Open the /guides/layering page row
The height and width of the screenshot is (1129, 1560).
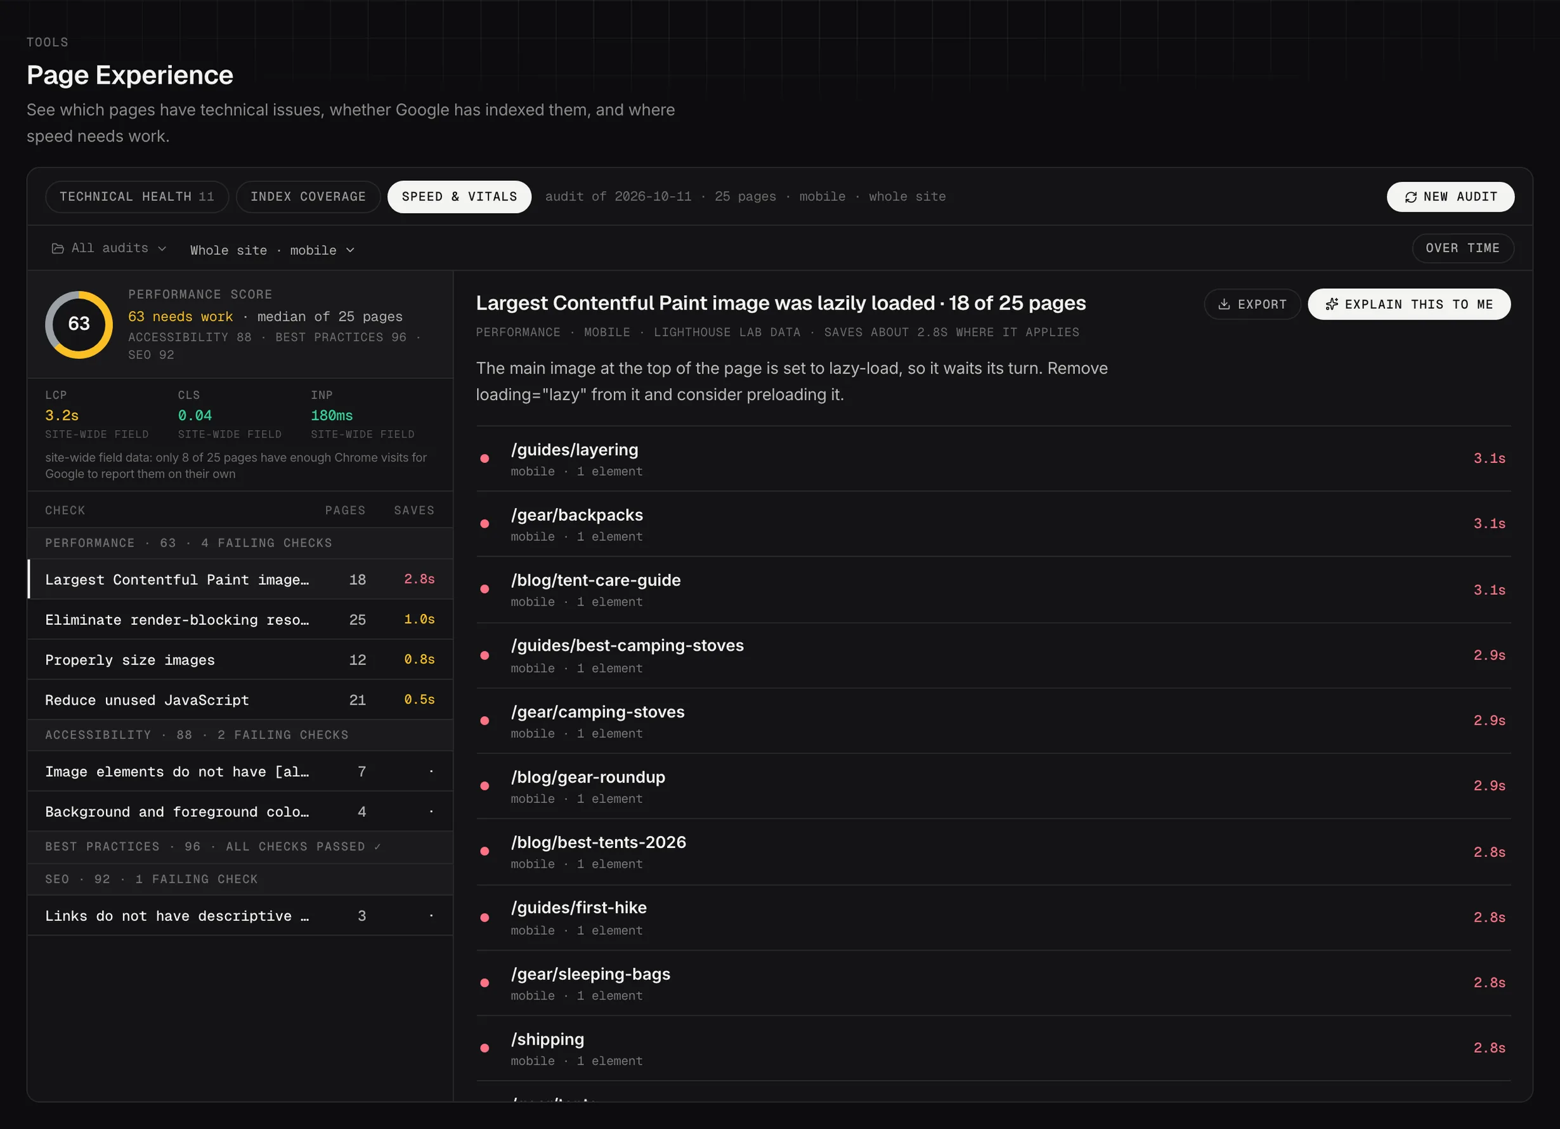click(993, 459)
